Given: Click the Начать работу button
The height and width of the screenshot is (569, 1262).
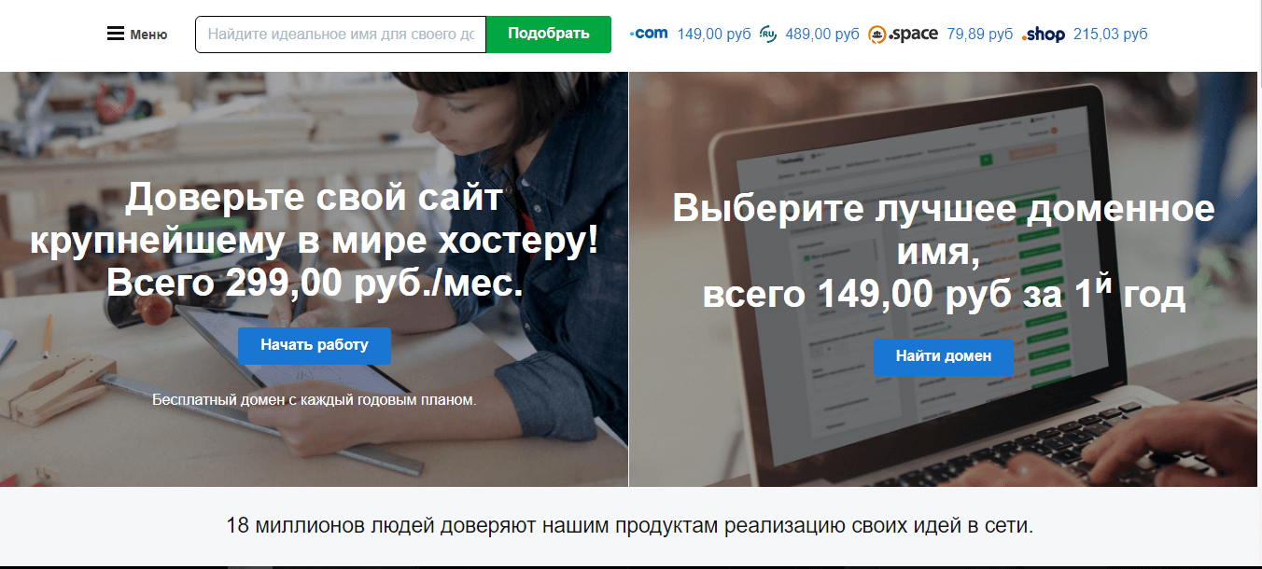Looking at the screenshot, I should 315,346.
